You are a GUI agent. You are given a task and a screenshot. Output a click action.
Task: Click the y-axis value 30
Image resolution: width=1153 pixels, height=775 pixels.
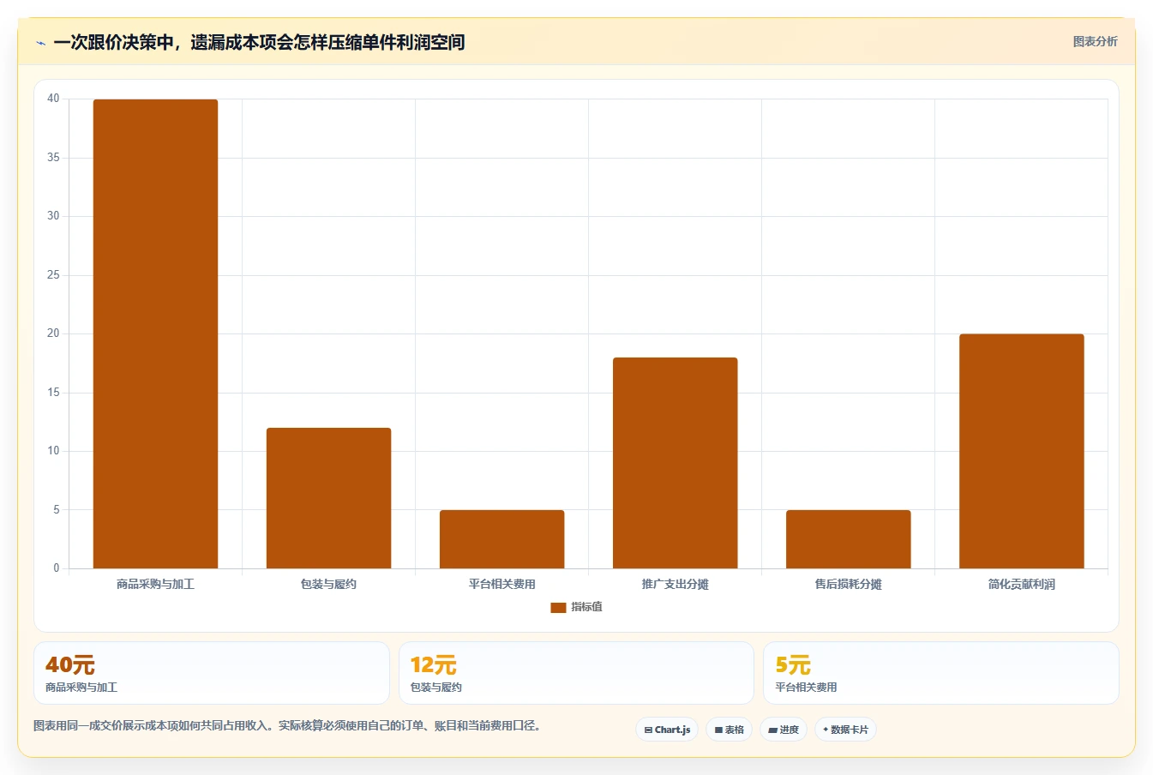coord(53,216)
